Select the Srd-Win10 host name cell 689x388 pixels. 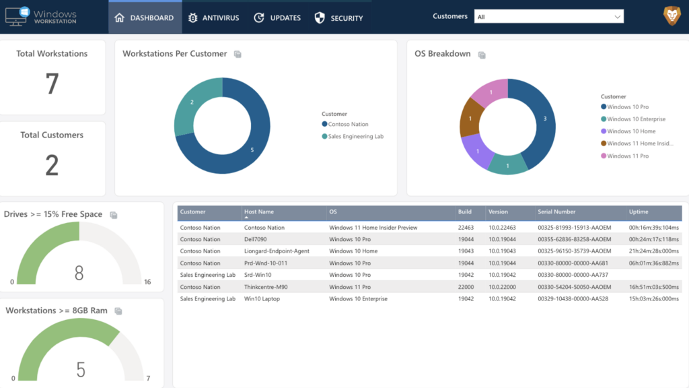[x=258, y=275]
